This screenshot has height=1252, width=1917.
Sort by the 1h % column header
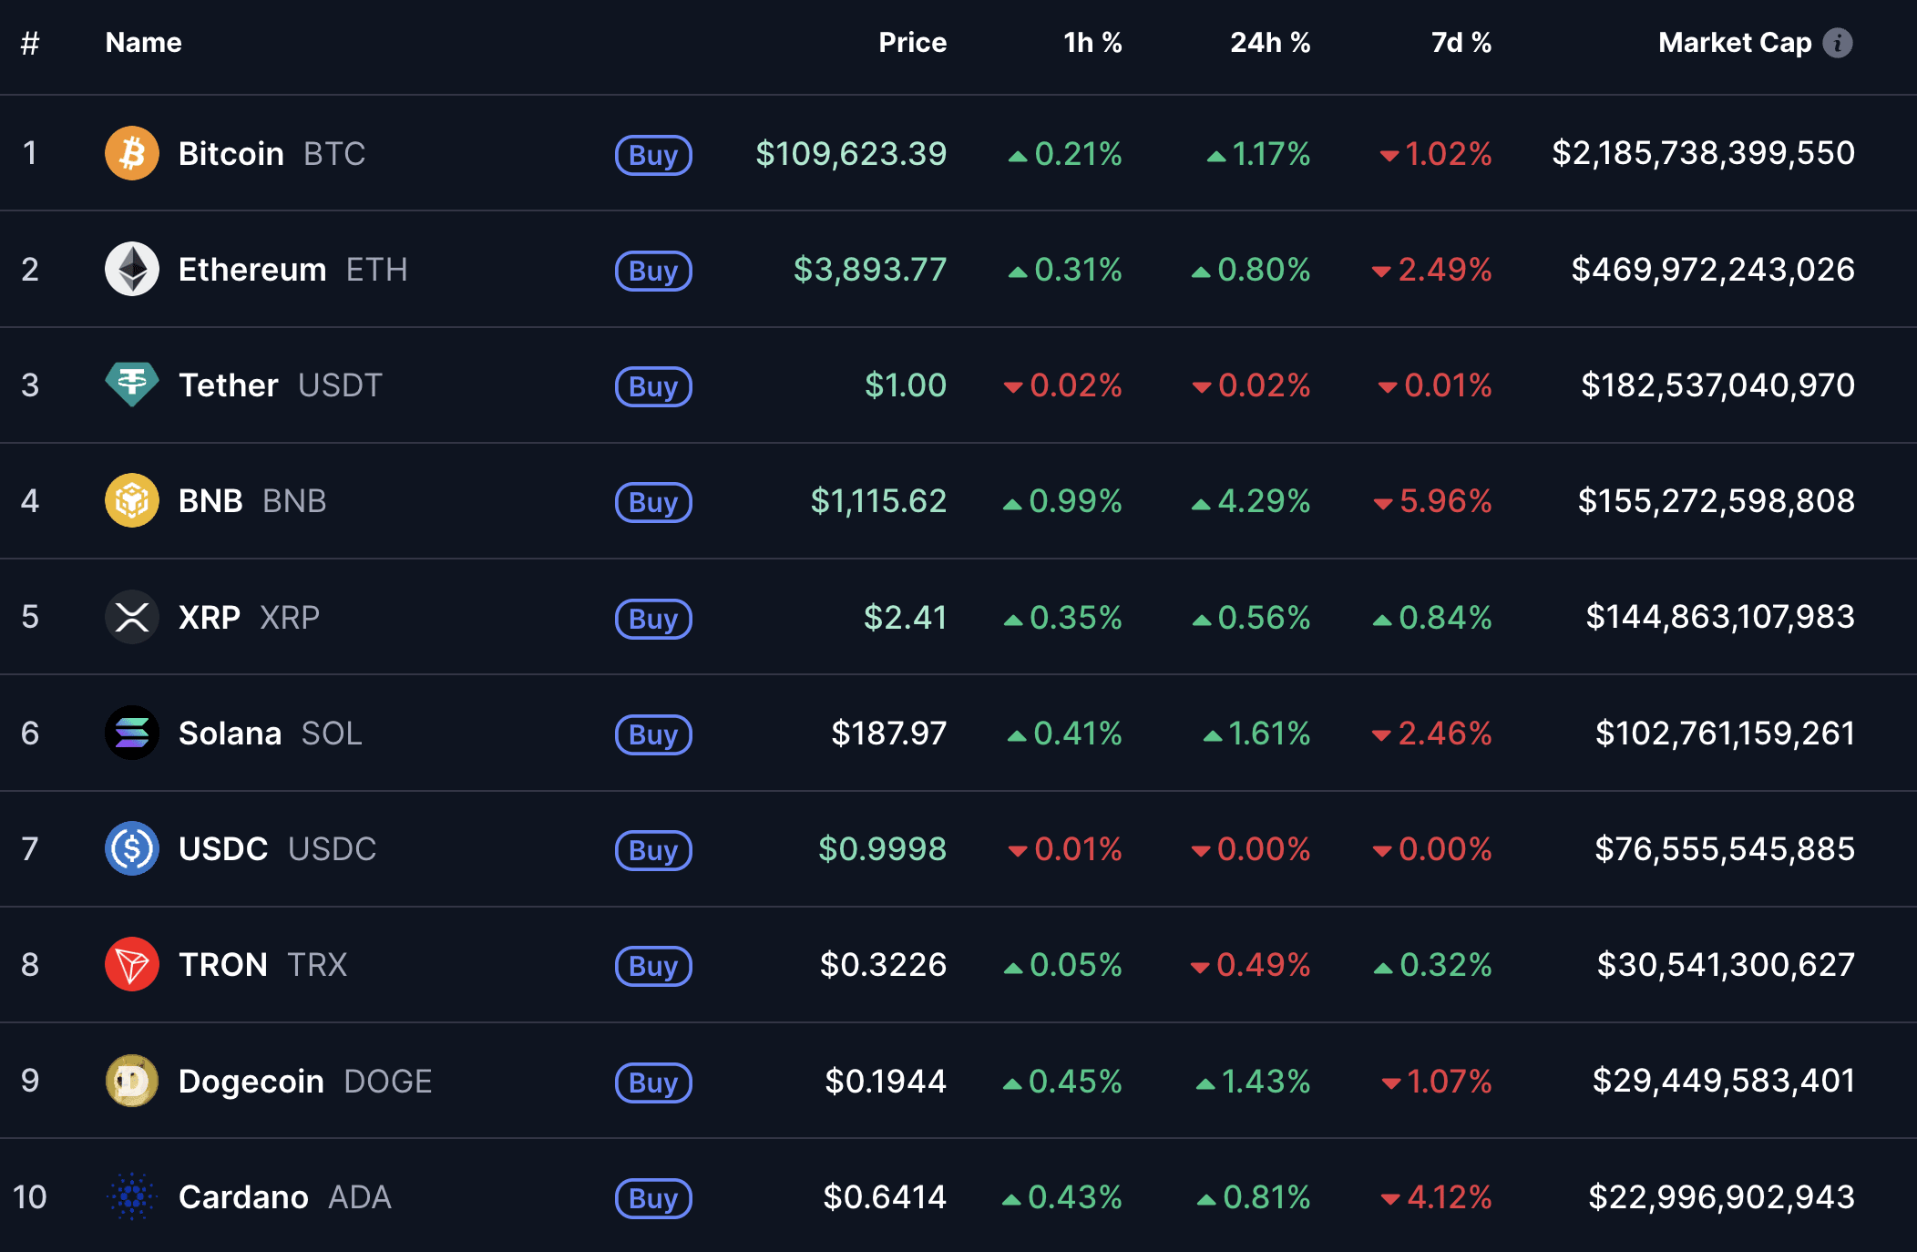[1092, 43]
